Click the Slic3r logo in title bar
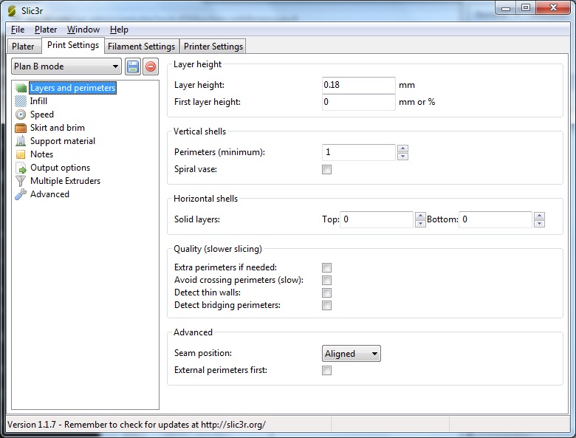 (x=12, y=10)
